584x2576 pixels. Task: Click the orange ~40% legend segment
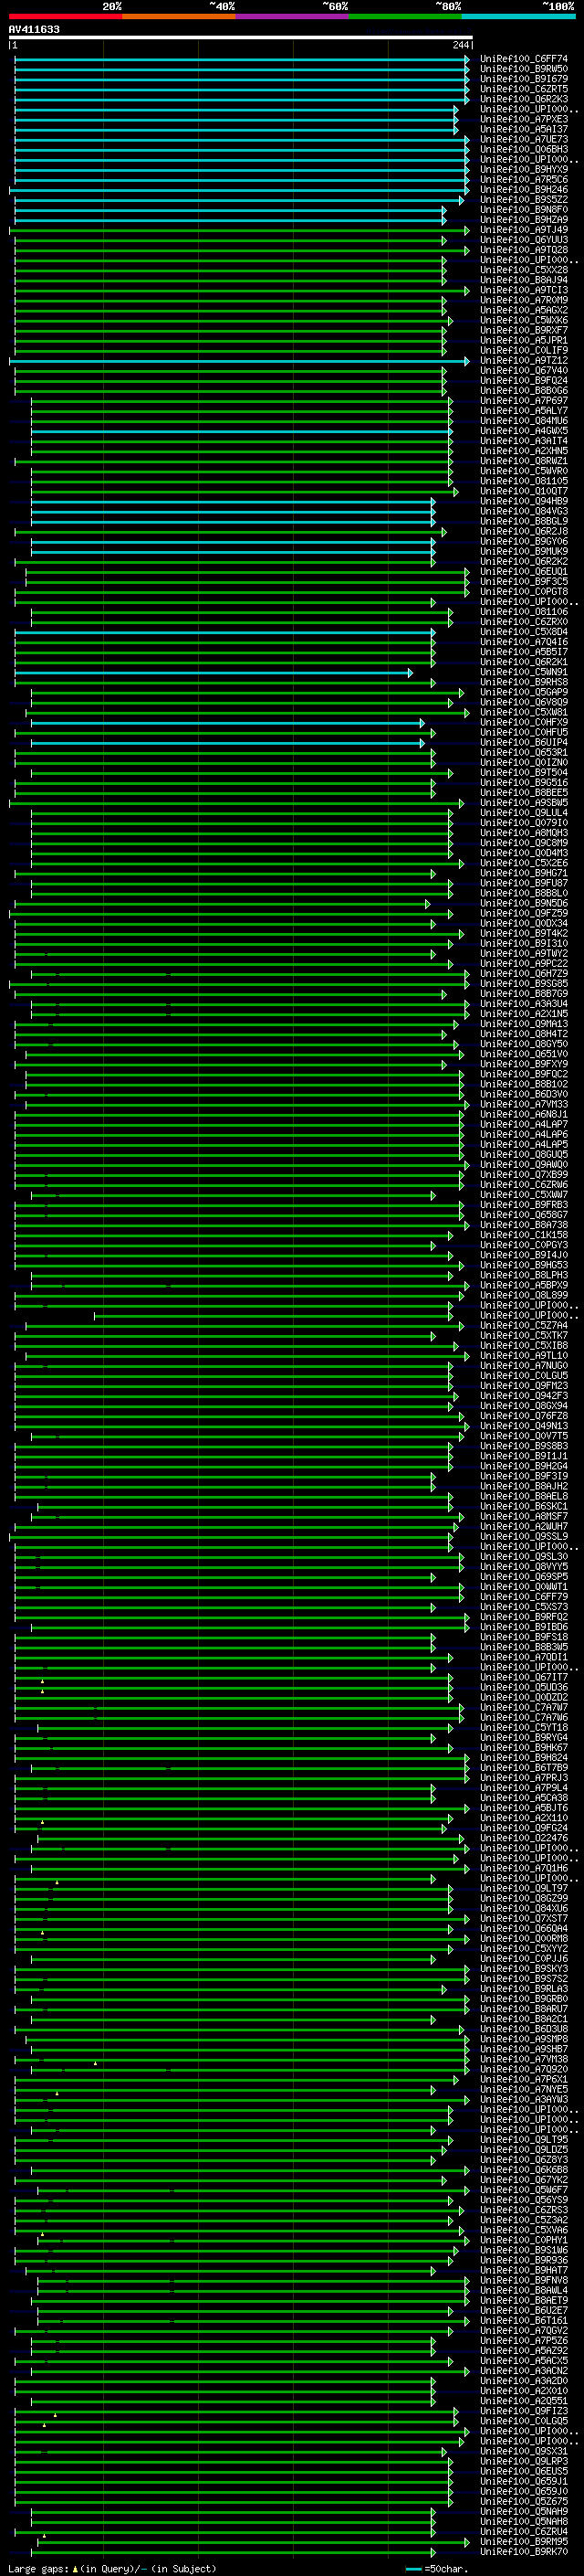tap(179, 16)
